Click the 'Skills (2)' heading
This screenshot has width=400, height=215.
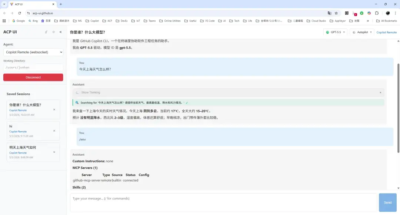[x=79, y=187]
